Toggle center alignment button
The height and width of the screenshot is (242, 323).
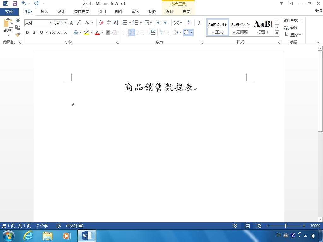coord(132,32)
